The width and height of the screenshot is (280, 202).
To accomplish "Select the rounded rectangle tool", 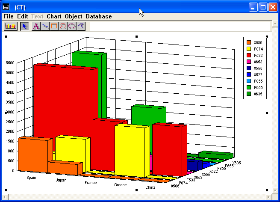I will tap(63, 26).
